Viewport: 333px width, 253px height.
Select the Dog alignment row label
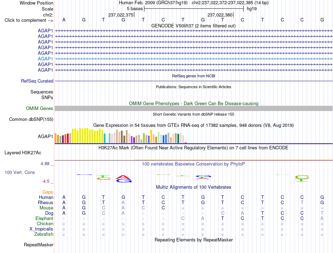click(x=49, y=213)
